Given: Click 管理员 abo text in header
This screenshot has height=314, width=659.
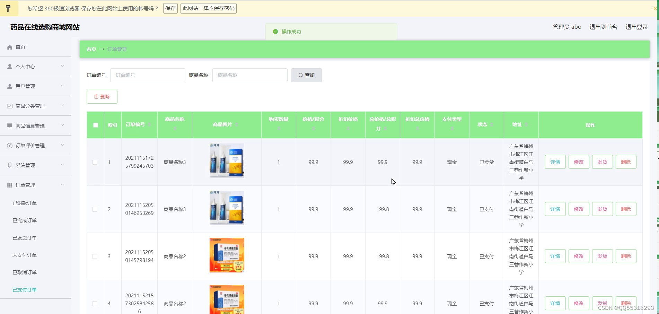Looking at the screenshot, I should (x=567, y=27).
